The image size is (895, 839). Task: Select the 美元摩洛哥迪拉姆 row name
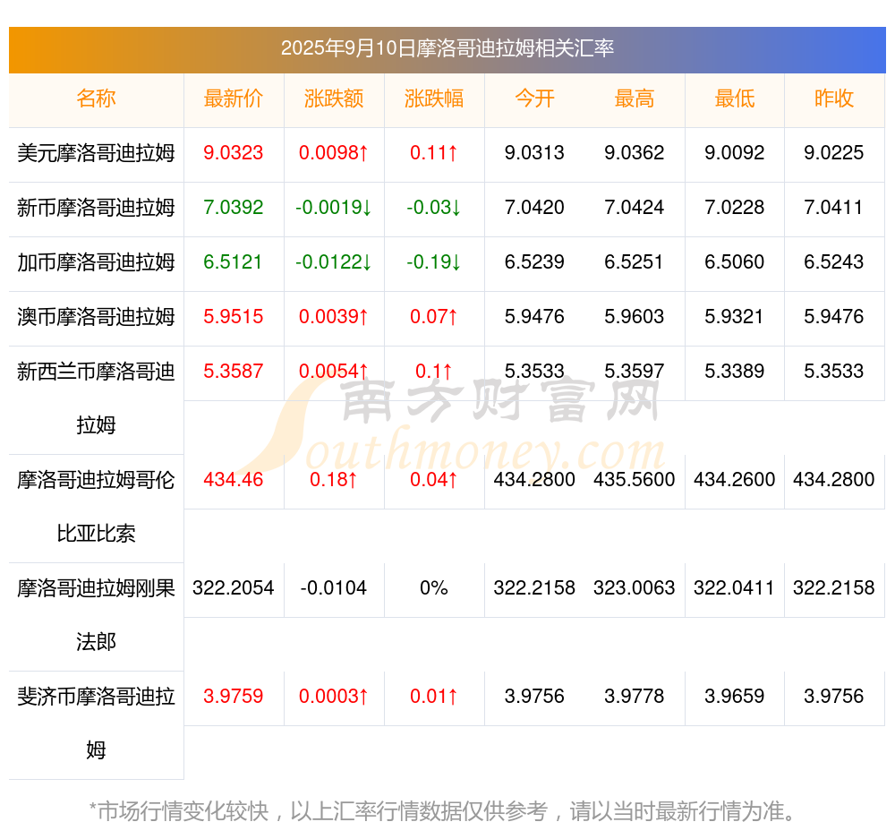point(96,153)
